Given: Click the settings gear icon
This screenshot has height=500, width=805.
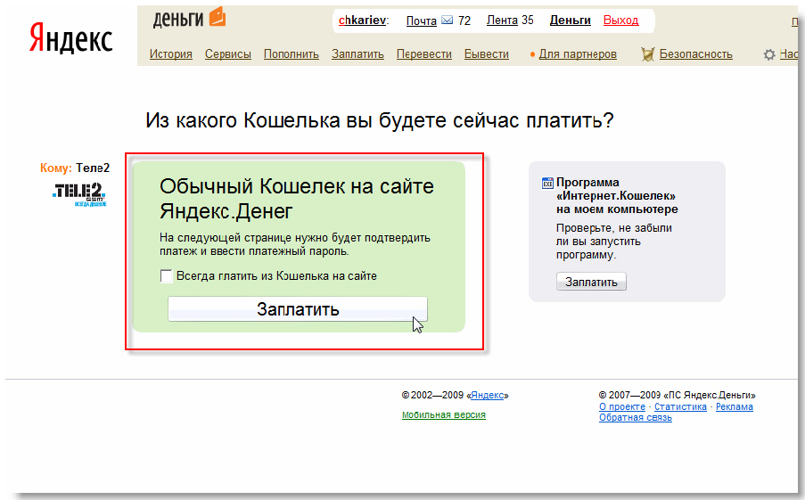Looking at the screenshot, I should point(769,54).
